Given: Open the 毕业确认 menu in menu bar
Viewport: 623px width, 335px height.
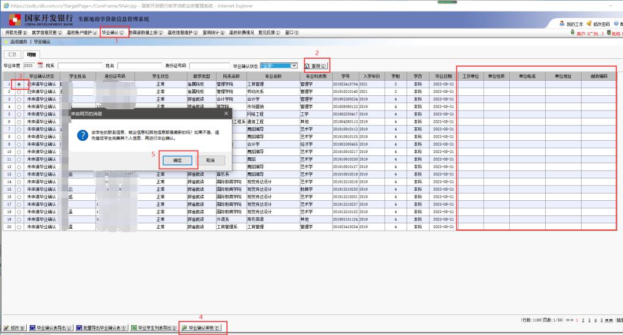Looking at the screenshot, I should [114, 32].
